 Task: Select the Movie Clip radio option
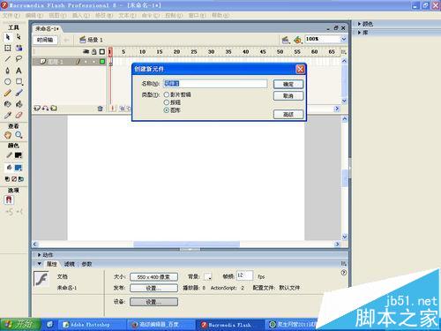click(167, 94)
